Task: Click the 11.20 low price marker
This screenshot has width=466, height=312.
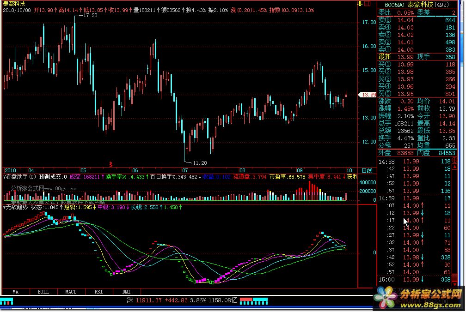Action: (x=200, y=163)
